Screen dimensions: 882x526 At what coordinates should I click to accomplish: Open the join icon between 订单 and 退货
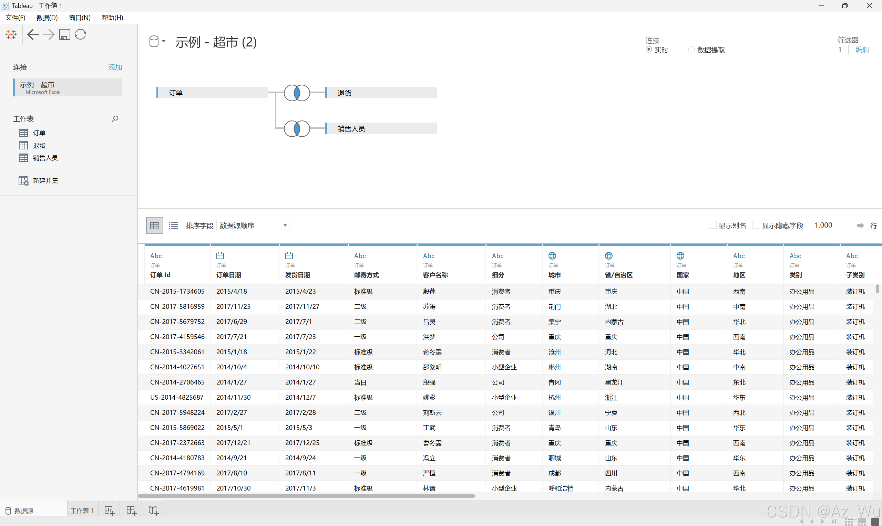[297, 93]
